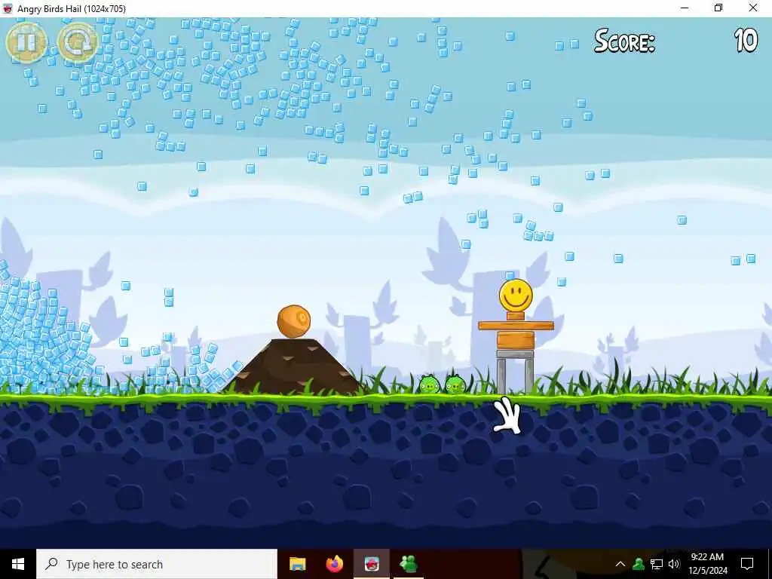Select the Angry Birds taskbar icon
The height and width of the screenshot is (579, 772).
click(372, 564)
